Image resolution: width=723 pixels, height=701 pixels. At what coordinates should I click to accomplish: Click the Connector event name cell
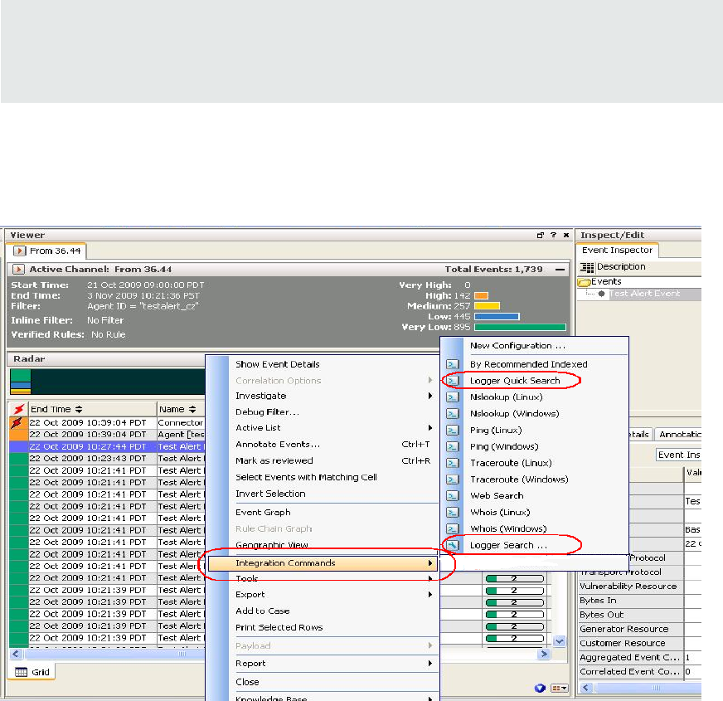point(180,423)
